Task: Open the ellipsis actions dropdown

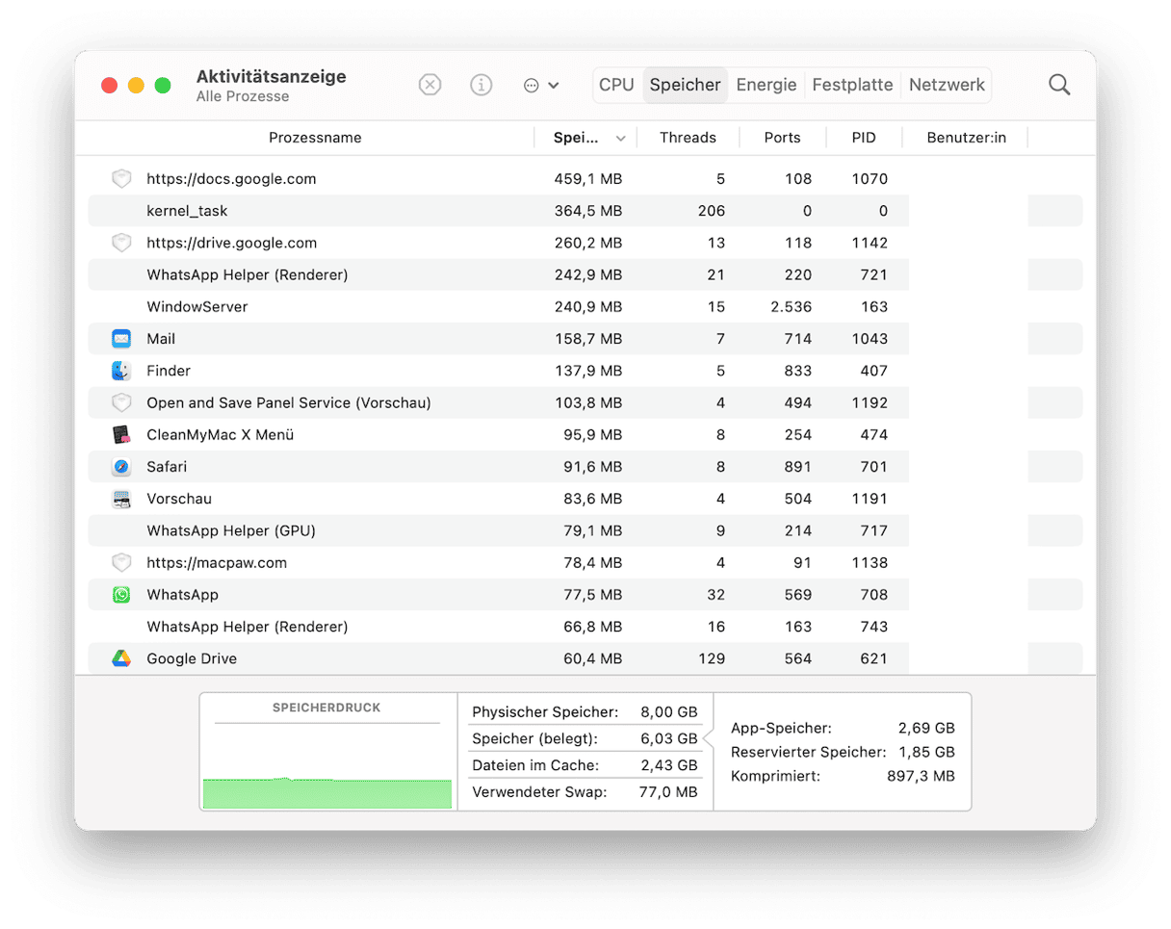Action: (540, 85)
